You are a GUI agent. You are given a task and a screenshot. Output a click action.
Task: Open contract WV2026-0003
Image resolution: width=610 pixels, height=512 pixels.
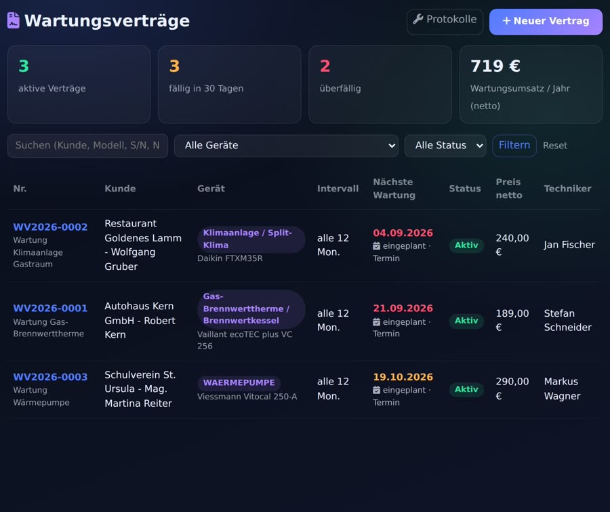tap(50, 377)
